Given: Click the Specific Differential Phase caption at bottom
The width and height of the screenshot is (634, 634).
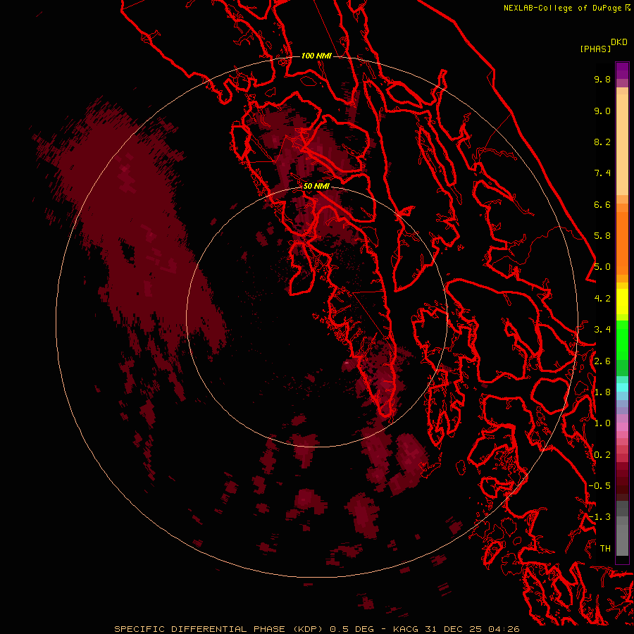Looking at the screenshot, I should [x=316, y=629].
